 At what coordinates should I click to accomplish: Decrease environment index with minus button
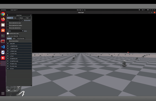point(20,20)
